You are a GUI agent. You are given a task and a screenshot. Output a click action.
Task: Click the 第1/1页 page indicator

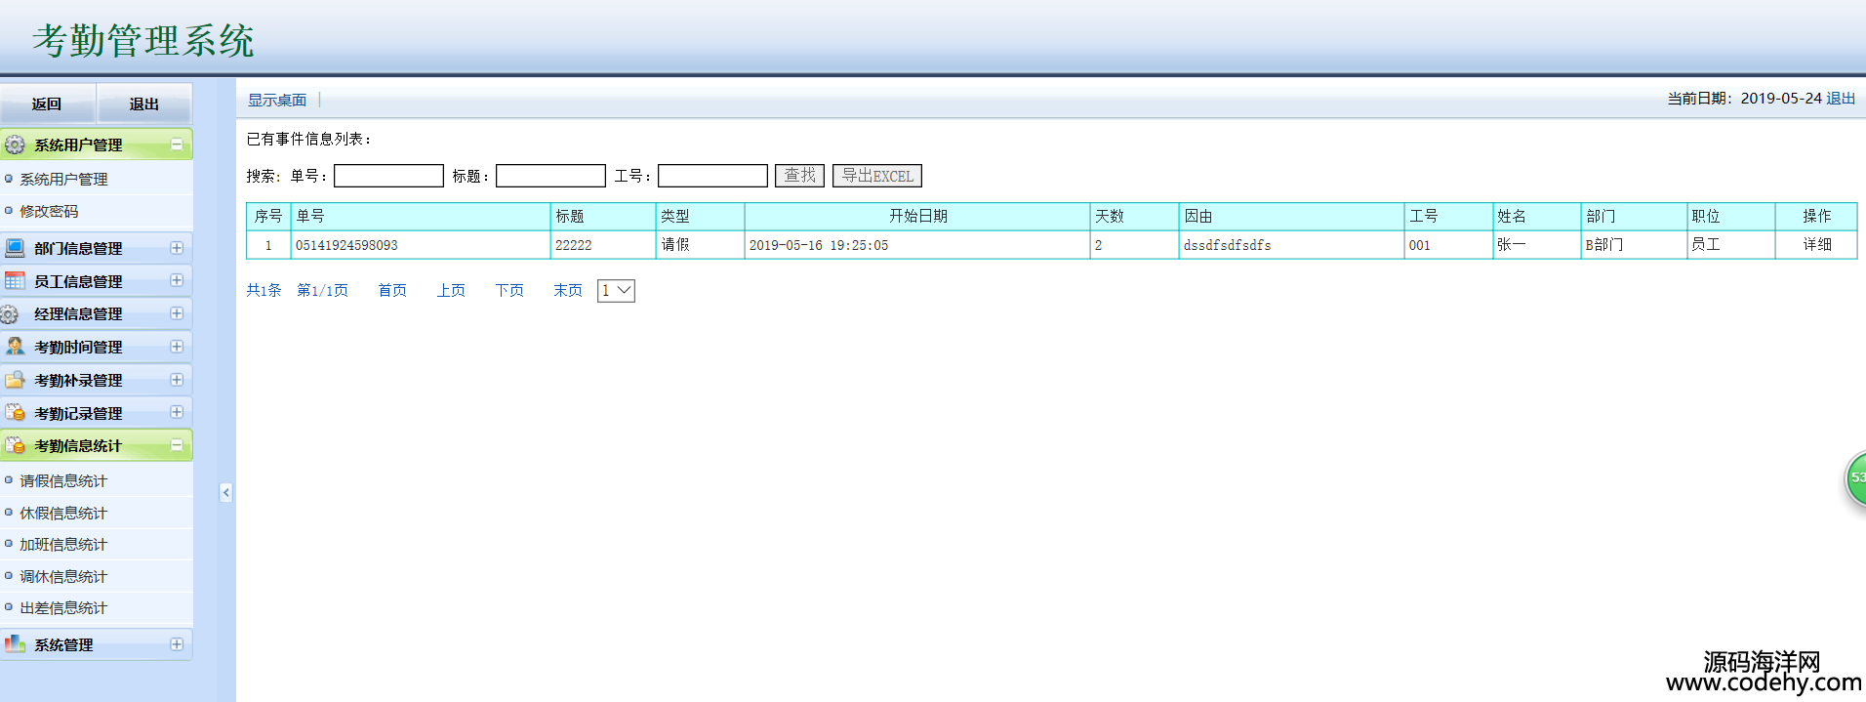coord(323,290)
